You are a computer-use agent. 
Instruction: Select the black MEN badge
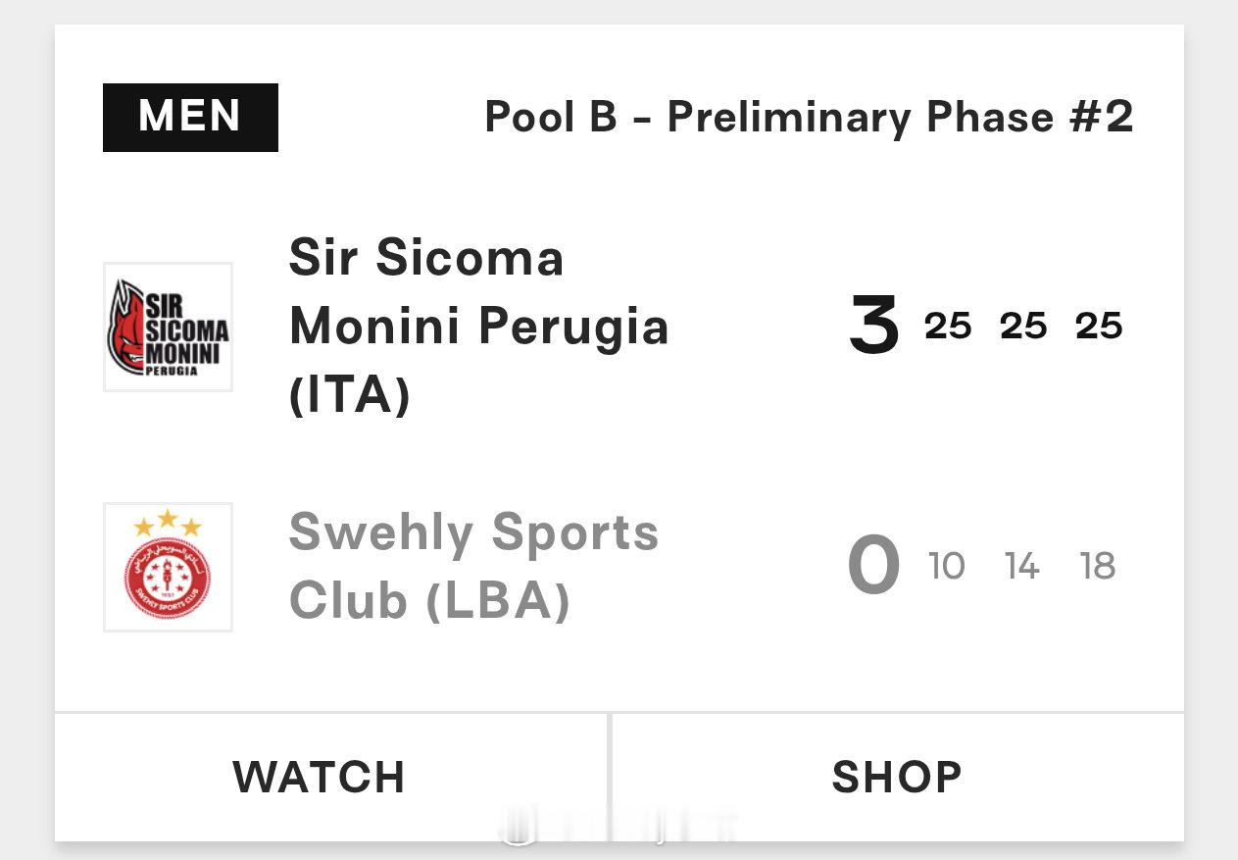pos(190,118)
